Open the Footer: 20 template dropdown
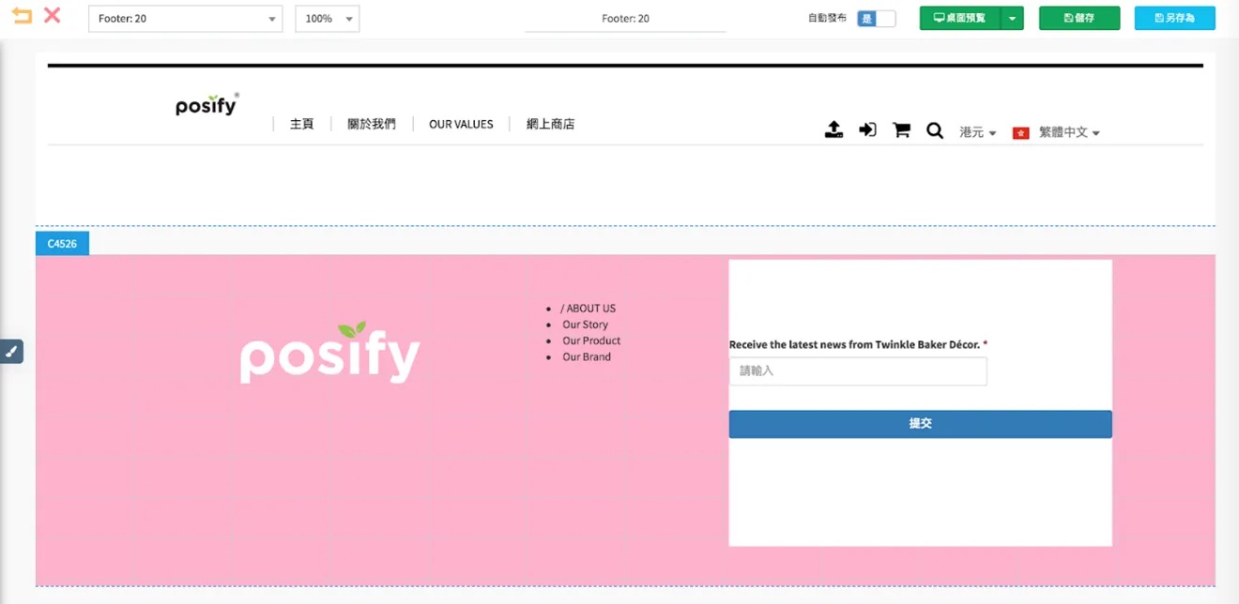The image size is (1239, 604). click(186, 19)
